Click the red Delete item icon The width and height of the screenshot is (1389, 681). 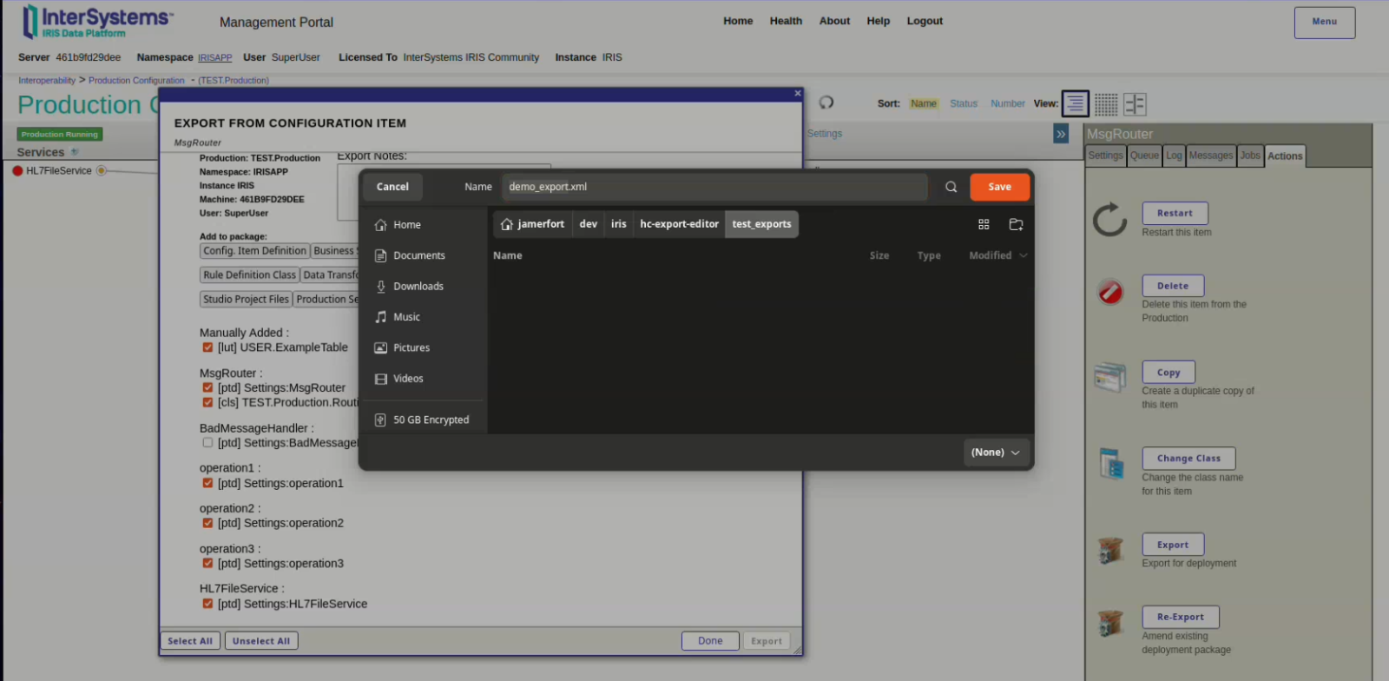point(1110,292)
